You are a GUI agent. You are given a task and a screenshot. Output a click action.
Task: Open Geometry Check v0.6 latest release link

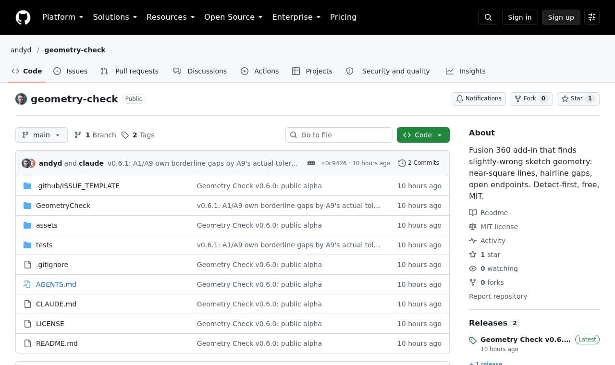click(x=526, y=340)
